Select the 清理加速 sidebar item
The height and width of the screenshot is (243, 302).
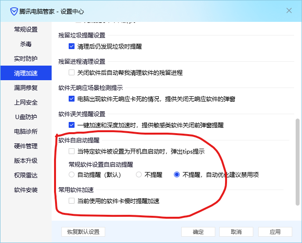26,73
